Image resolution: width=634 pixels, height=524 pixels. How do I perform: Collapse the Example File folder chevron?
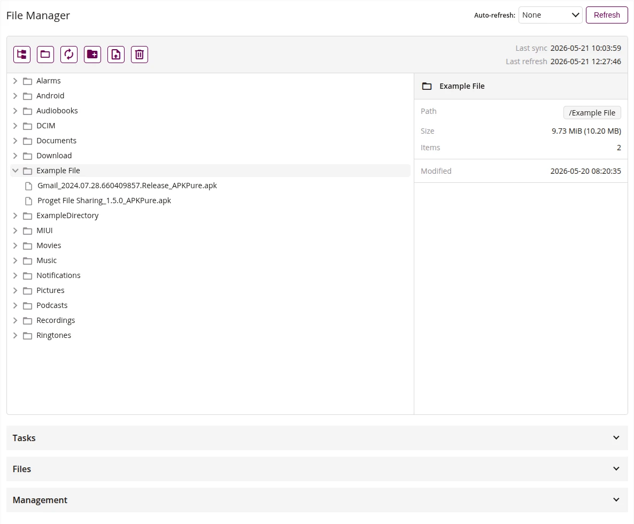pyautogui.click(x=16, y=171)
